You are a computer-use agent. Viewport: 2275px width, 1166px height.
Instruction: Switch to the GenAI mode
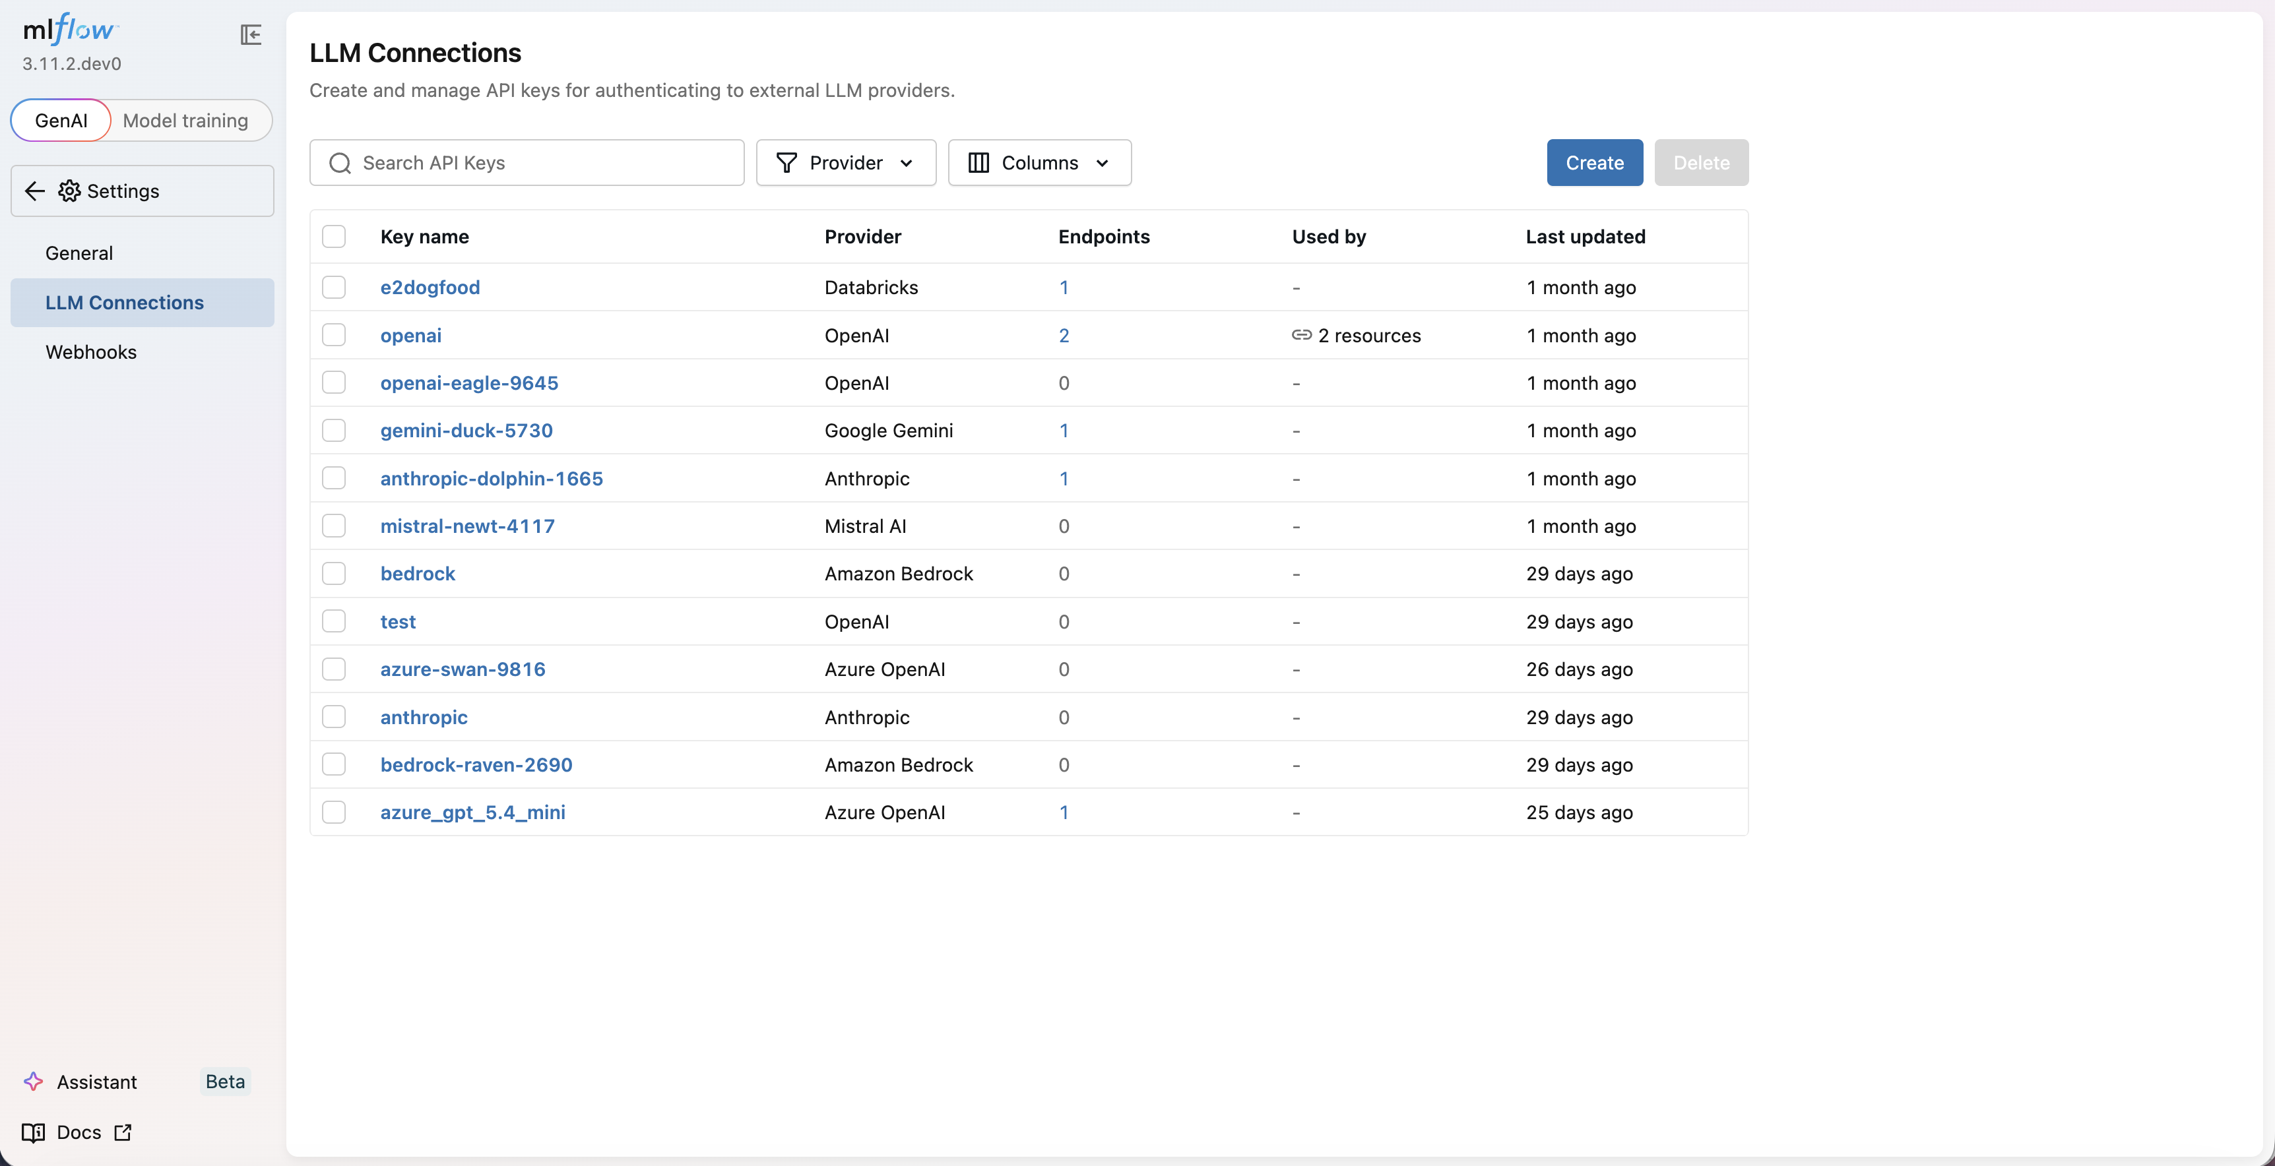click(x=61, y=120)
